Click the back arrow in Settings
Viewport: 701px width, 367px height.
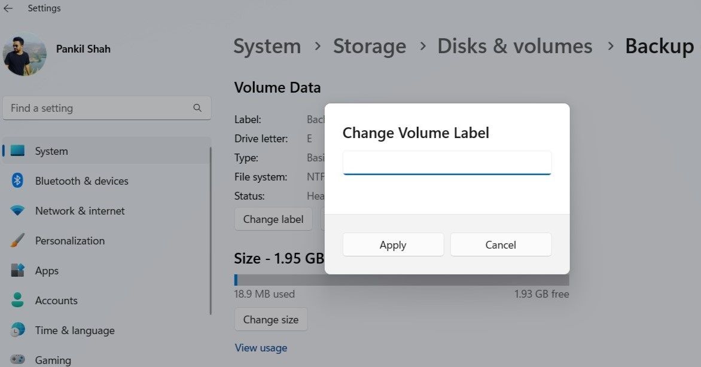8,8
